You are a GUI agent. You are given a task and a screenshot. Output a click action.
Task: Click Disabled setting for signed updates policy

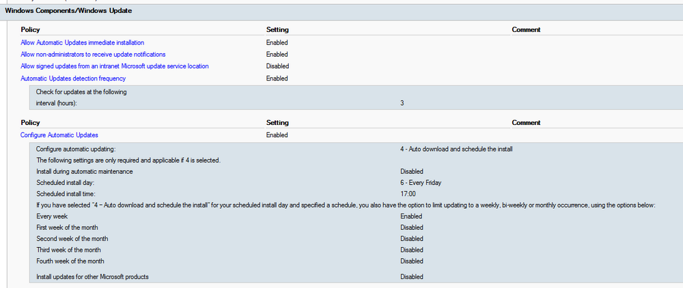pyautogui.click(x=278, y=66)
